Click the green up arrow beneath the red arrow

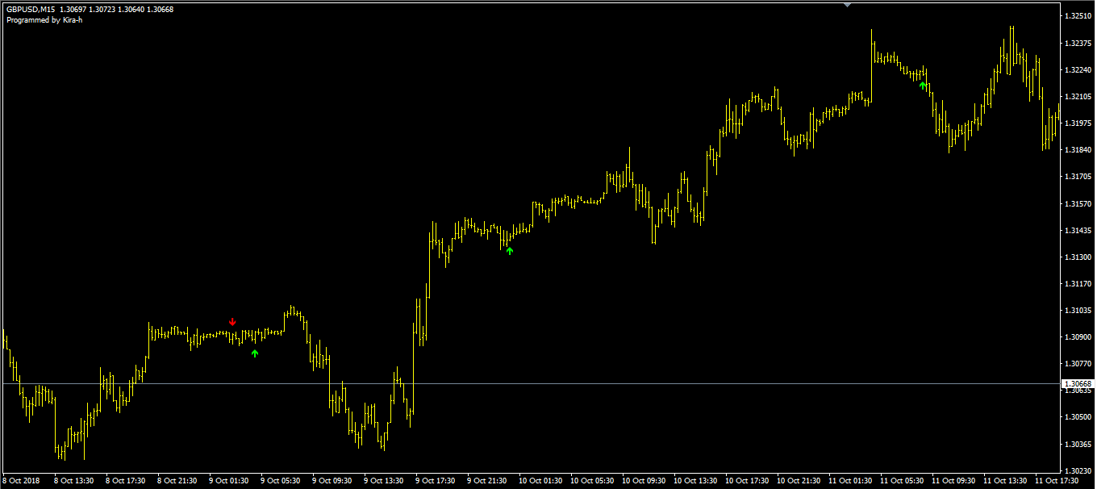click(x=255, y=353)
